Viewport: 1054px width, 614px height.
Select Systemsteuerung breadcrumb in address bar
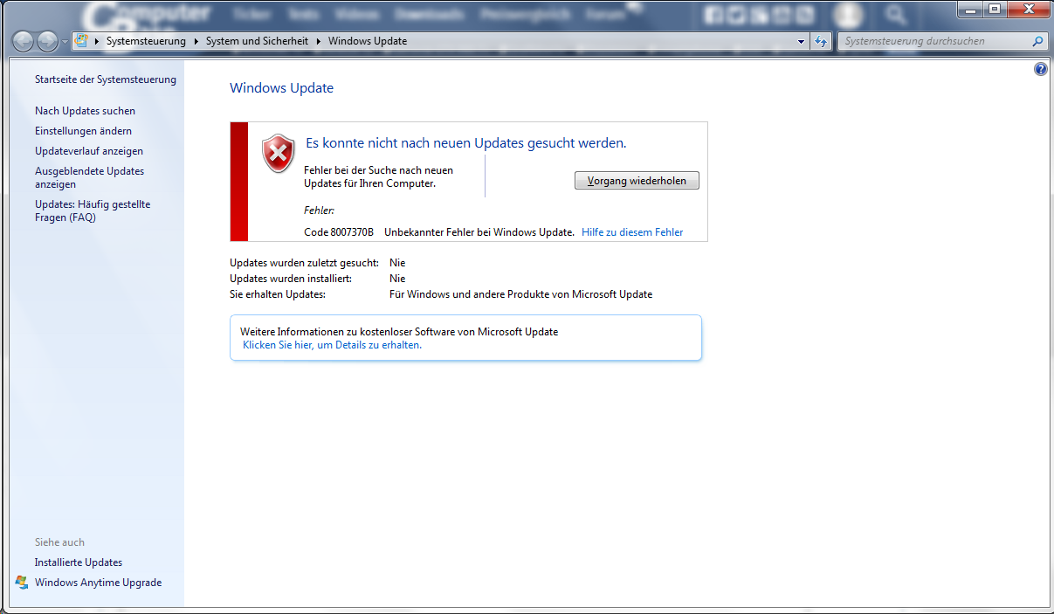pyautogui.click(x=146, y=41)
